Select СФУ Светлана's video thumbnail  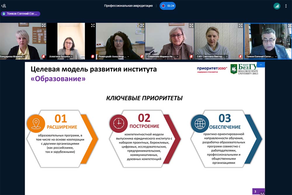click(x=219, y=41)
